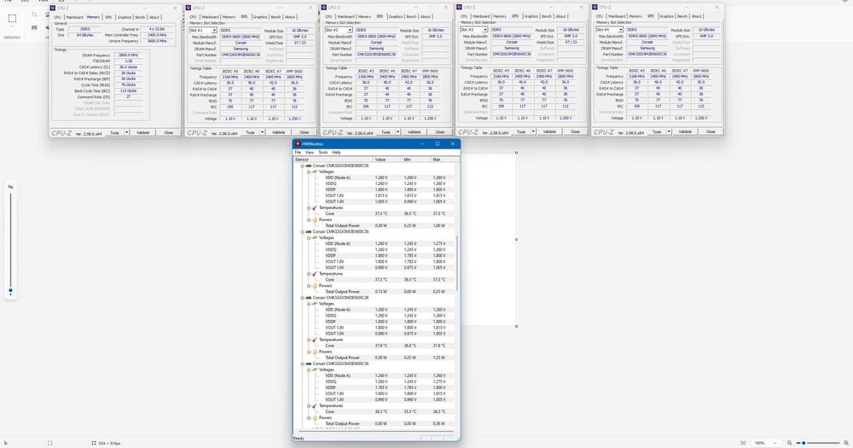Click the Powers icon above Total Output Power 0.00 W
Image resolution: width=853 pixels, height=448 pixels.
tap(315, 417)
